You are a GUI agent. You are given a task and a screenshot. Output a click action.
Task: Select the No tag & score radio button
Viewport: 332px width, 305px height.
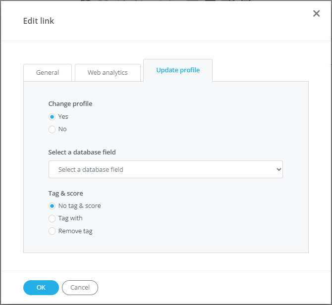[x=52, y=206]
